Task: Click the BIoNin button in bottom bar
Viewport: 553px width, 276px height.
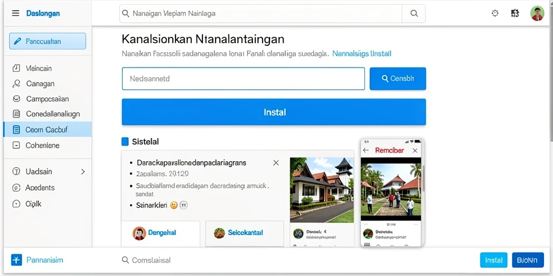Action: tap(528, 260)
